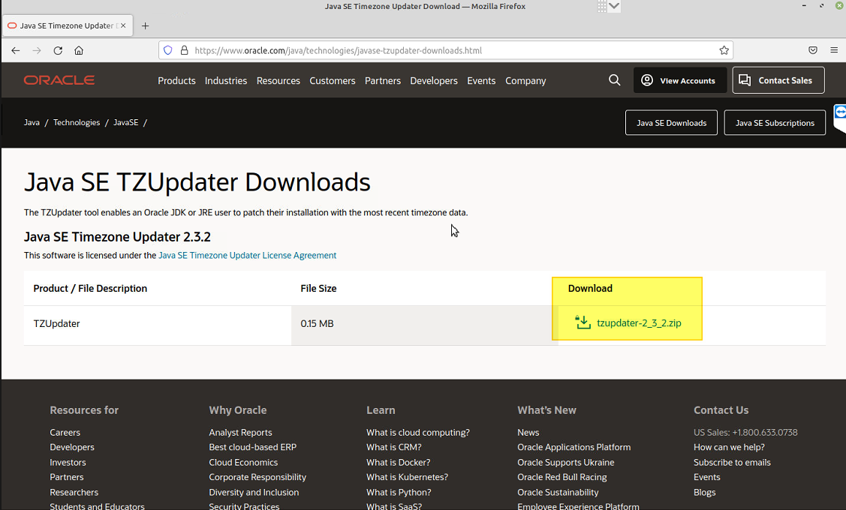
Task: Bookmark this page with the star
Action: point(724,50)
